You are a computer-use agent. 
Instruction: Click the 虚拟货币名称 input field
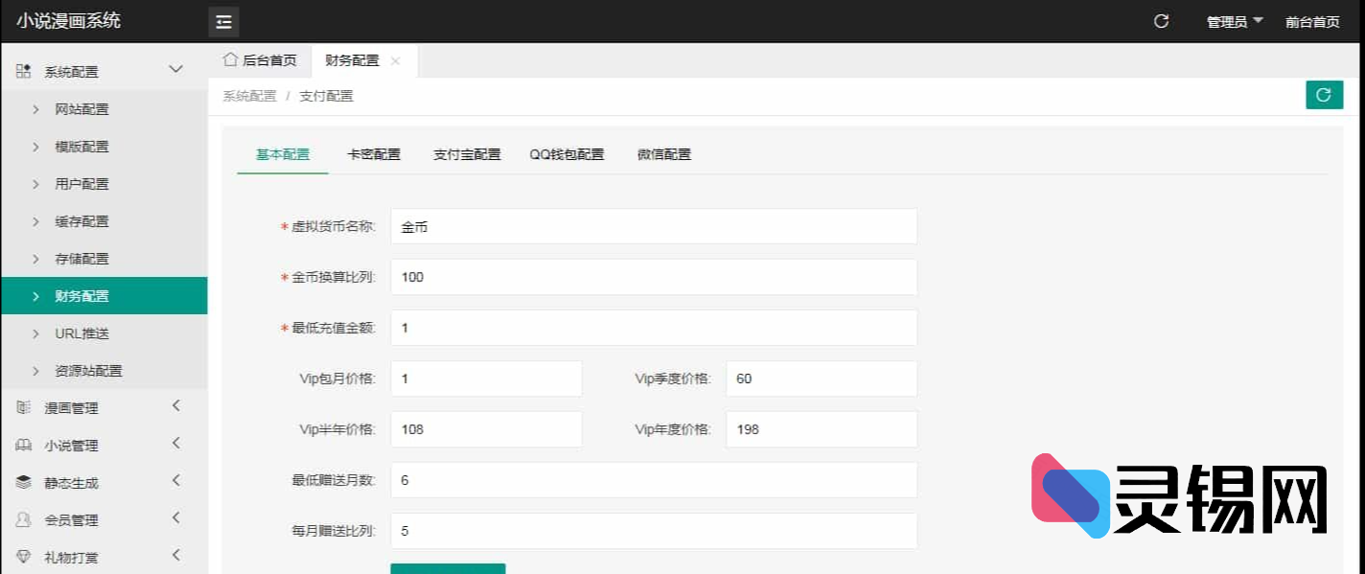[x=654, y=227]
